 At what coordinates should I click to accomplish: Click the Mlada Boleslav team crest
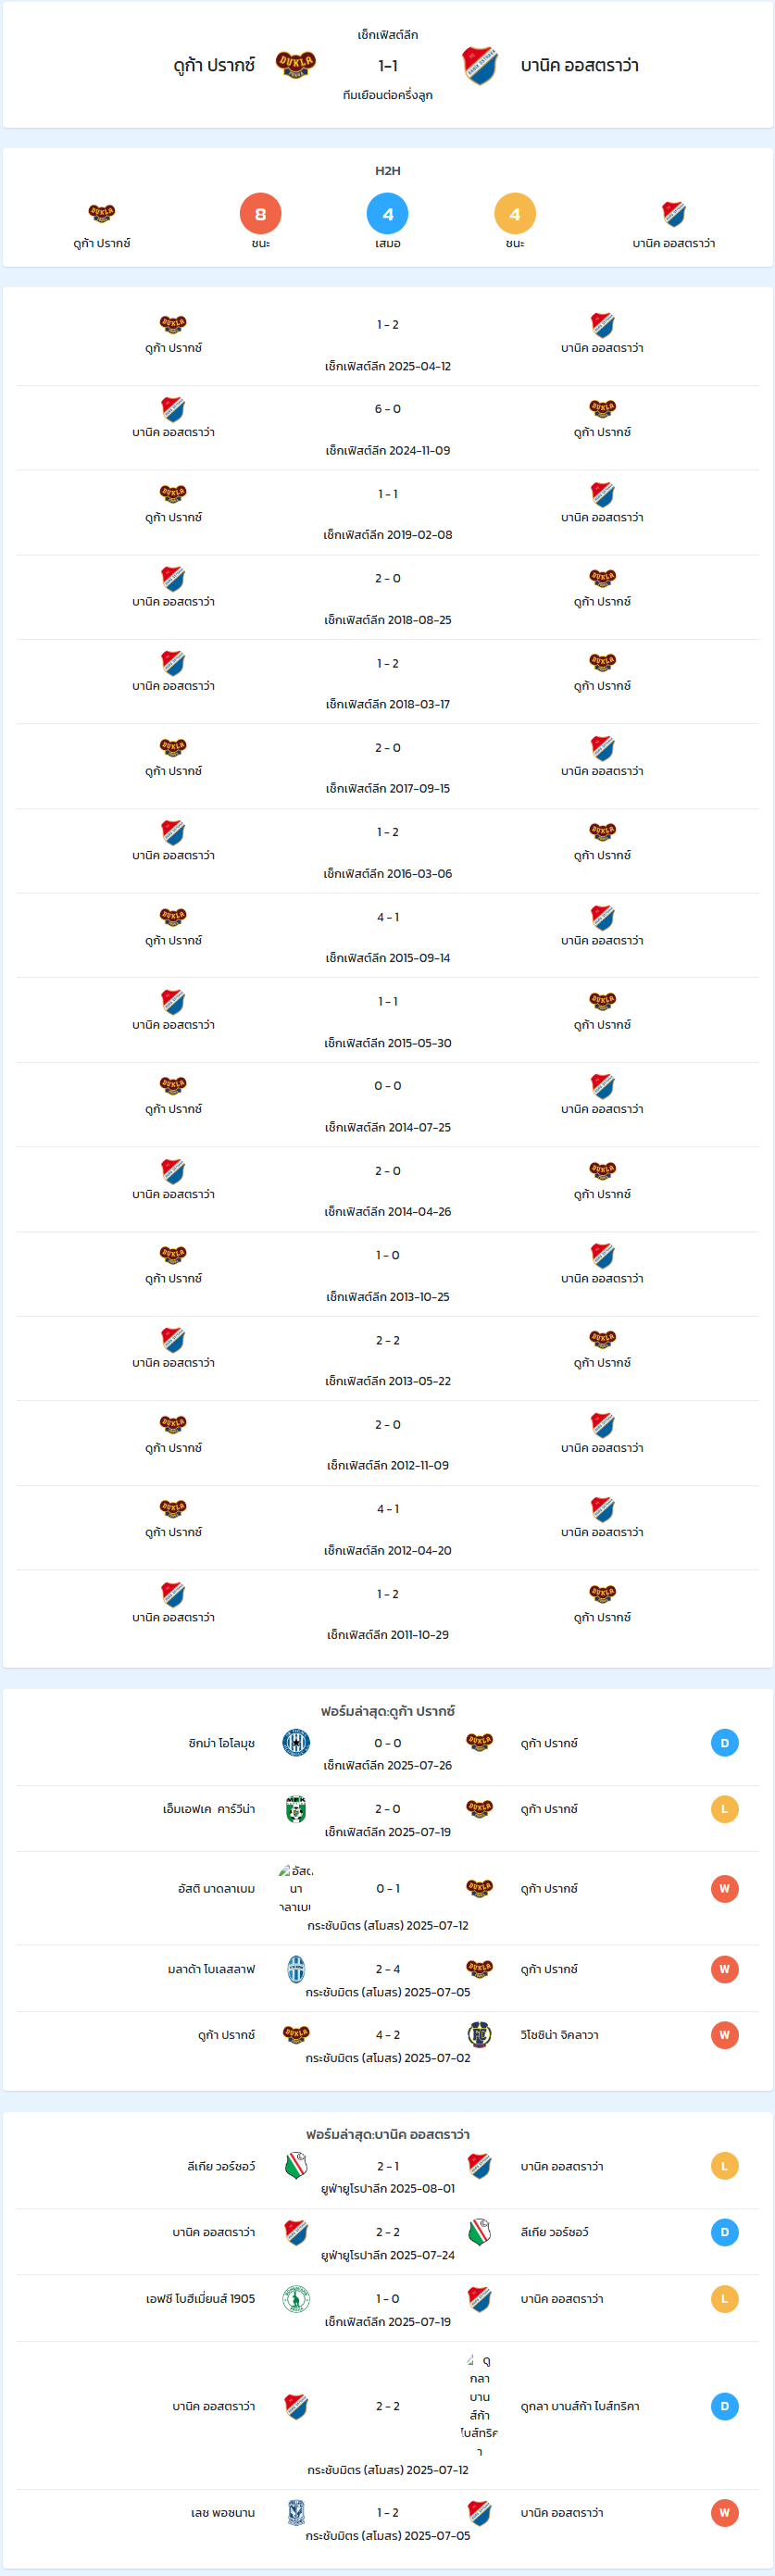click(296, 1969)
